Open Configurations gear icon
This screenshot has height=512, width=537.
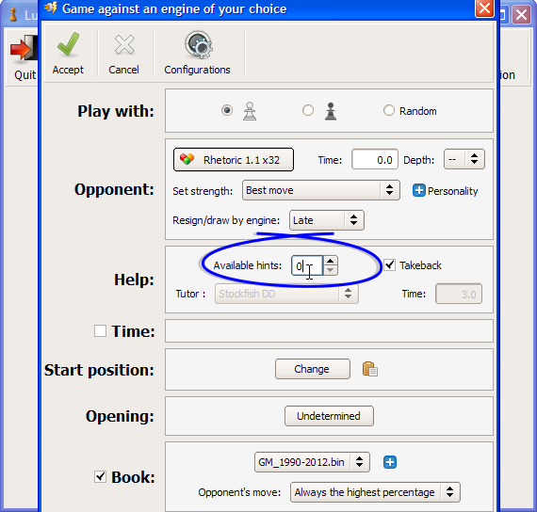point(199,45)
